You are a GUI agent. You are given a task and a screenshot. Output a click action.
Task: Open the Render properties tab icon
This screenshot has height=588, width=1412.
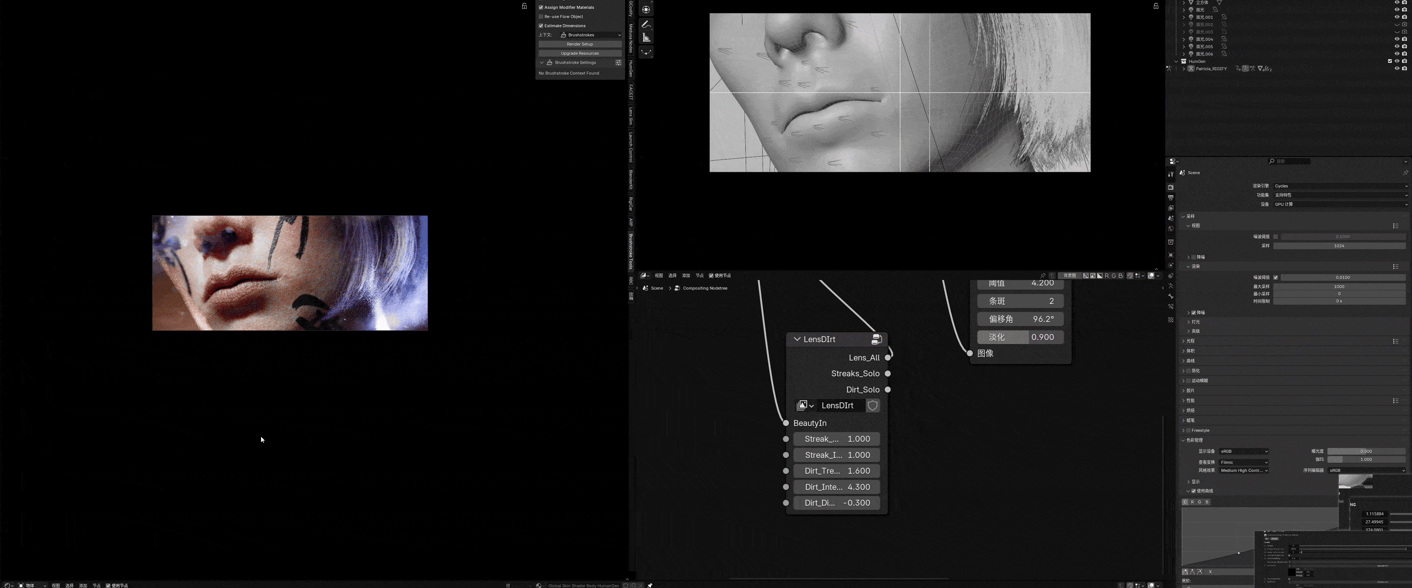click(x=1170, y=187)
